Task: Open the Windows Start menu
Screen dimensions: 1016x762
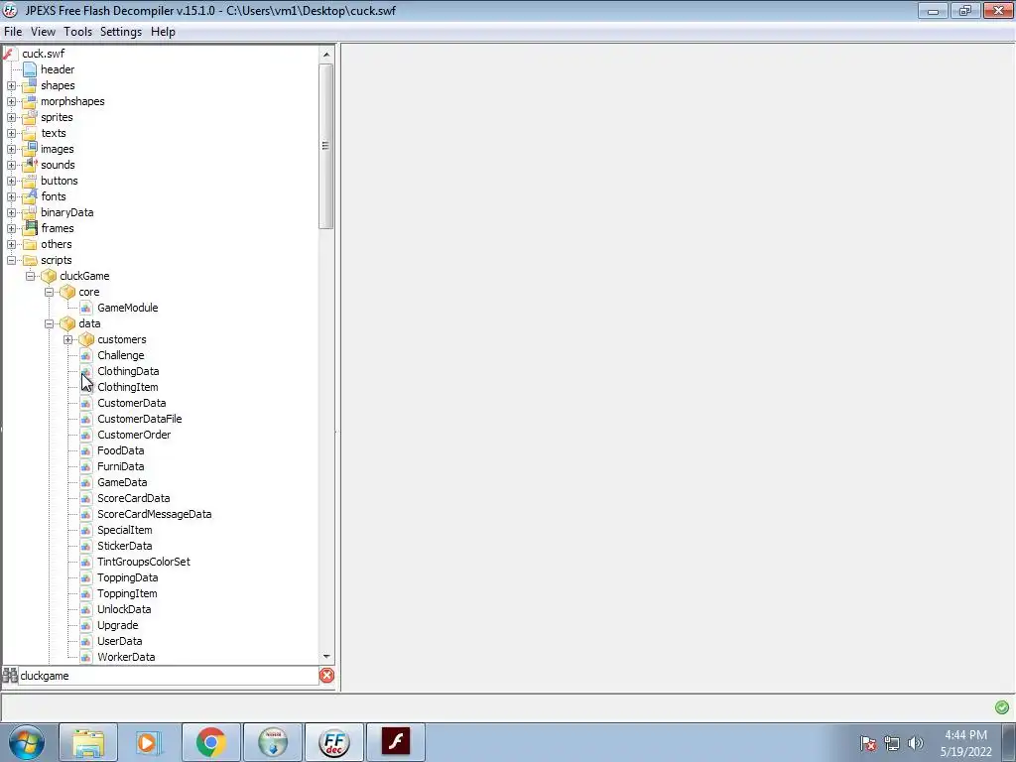Action: click(26, 742)
